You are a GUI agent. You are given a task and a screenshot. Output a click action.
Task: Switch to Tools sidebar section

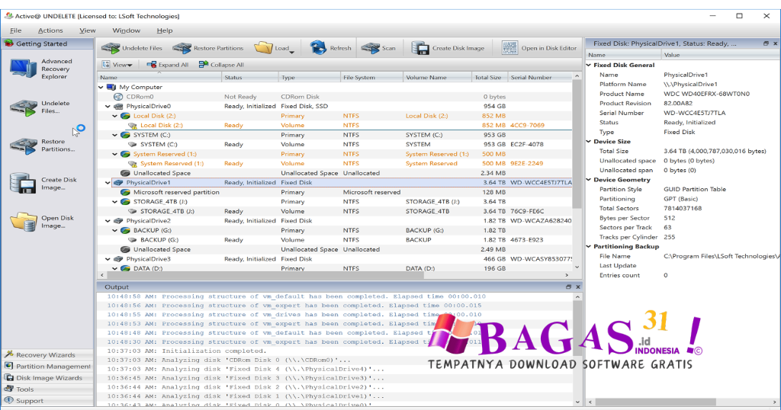(47, 389)
